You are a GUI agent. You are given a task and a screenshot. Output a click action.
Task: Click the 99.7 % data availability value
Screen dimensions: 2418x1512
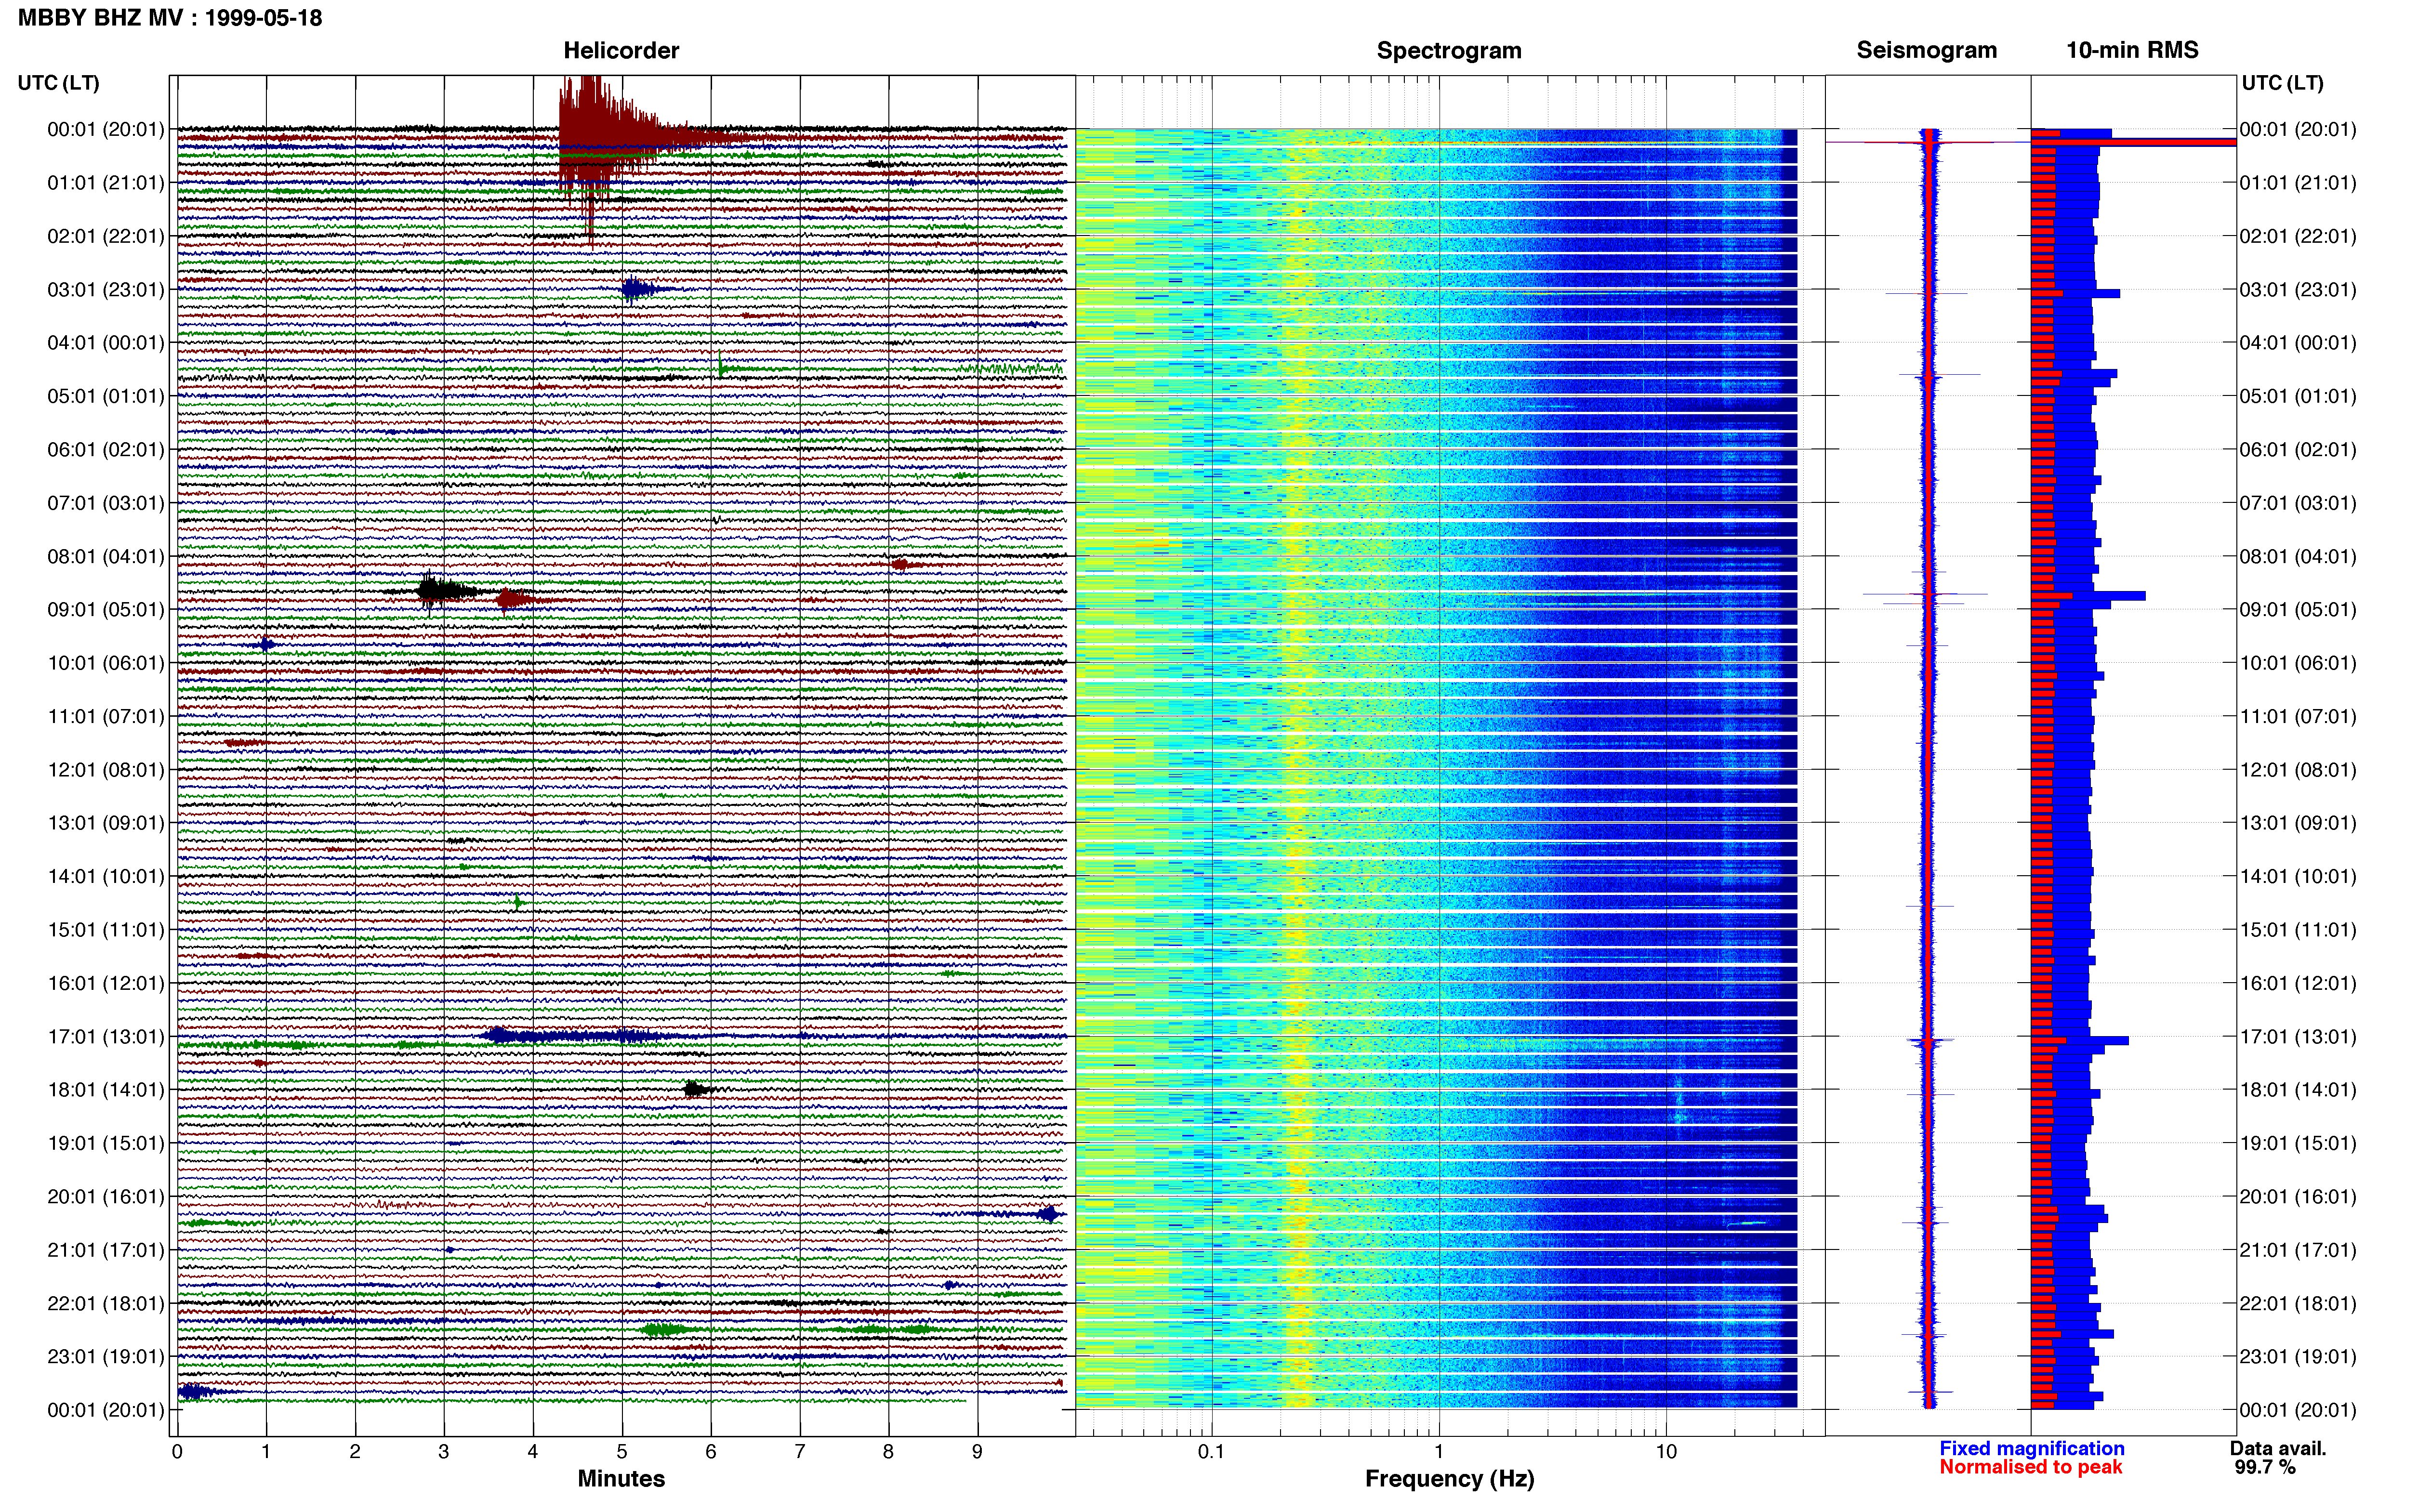coord(2265,1468)
